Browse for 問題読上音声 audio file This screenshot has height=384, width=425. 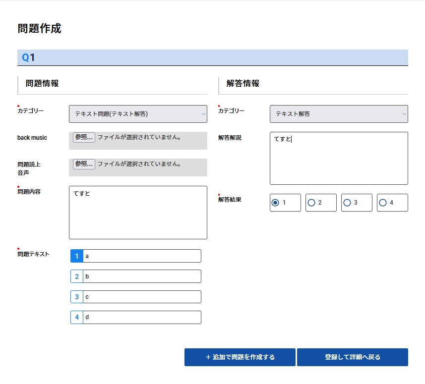84,164
